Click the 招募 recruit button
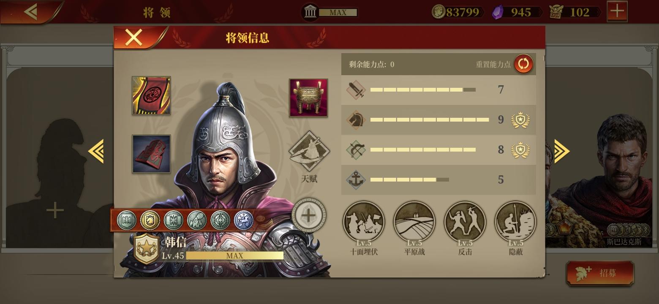659x304 pixels. tap(600, 273)
